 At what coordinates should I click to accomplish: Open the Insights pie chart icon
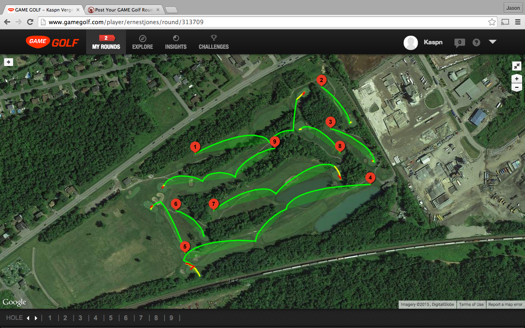pyautogui.click(x=176, y=38)
